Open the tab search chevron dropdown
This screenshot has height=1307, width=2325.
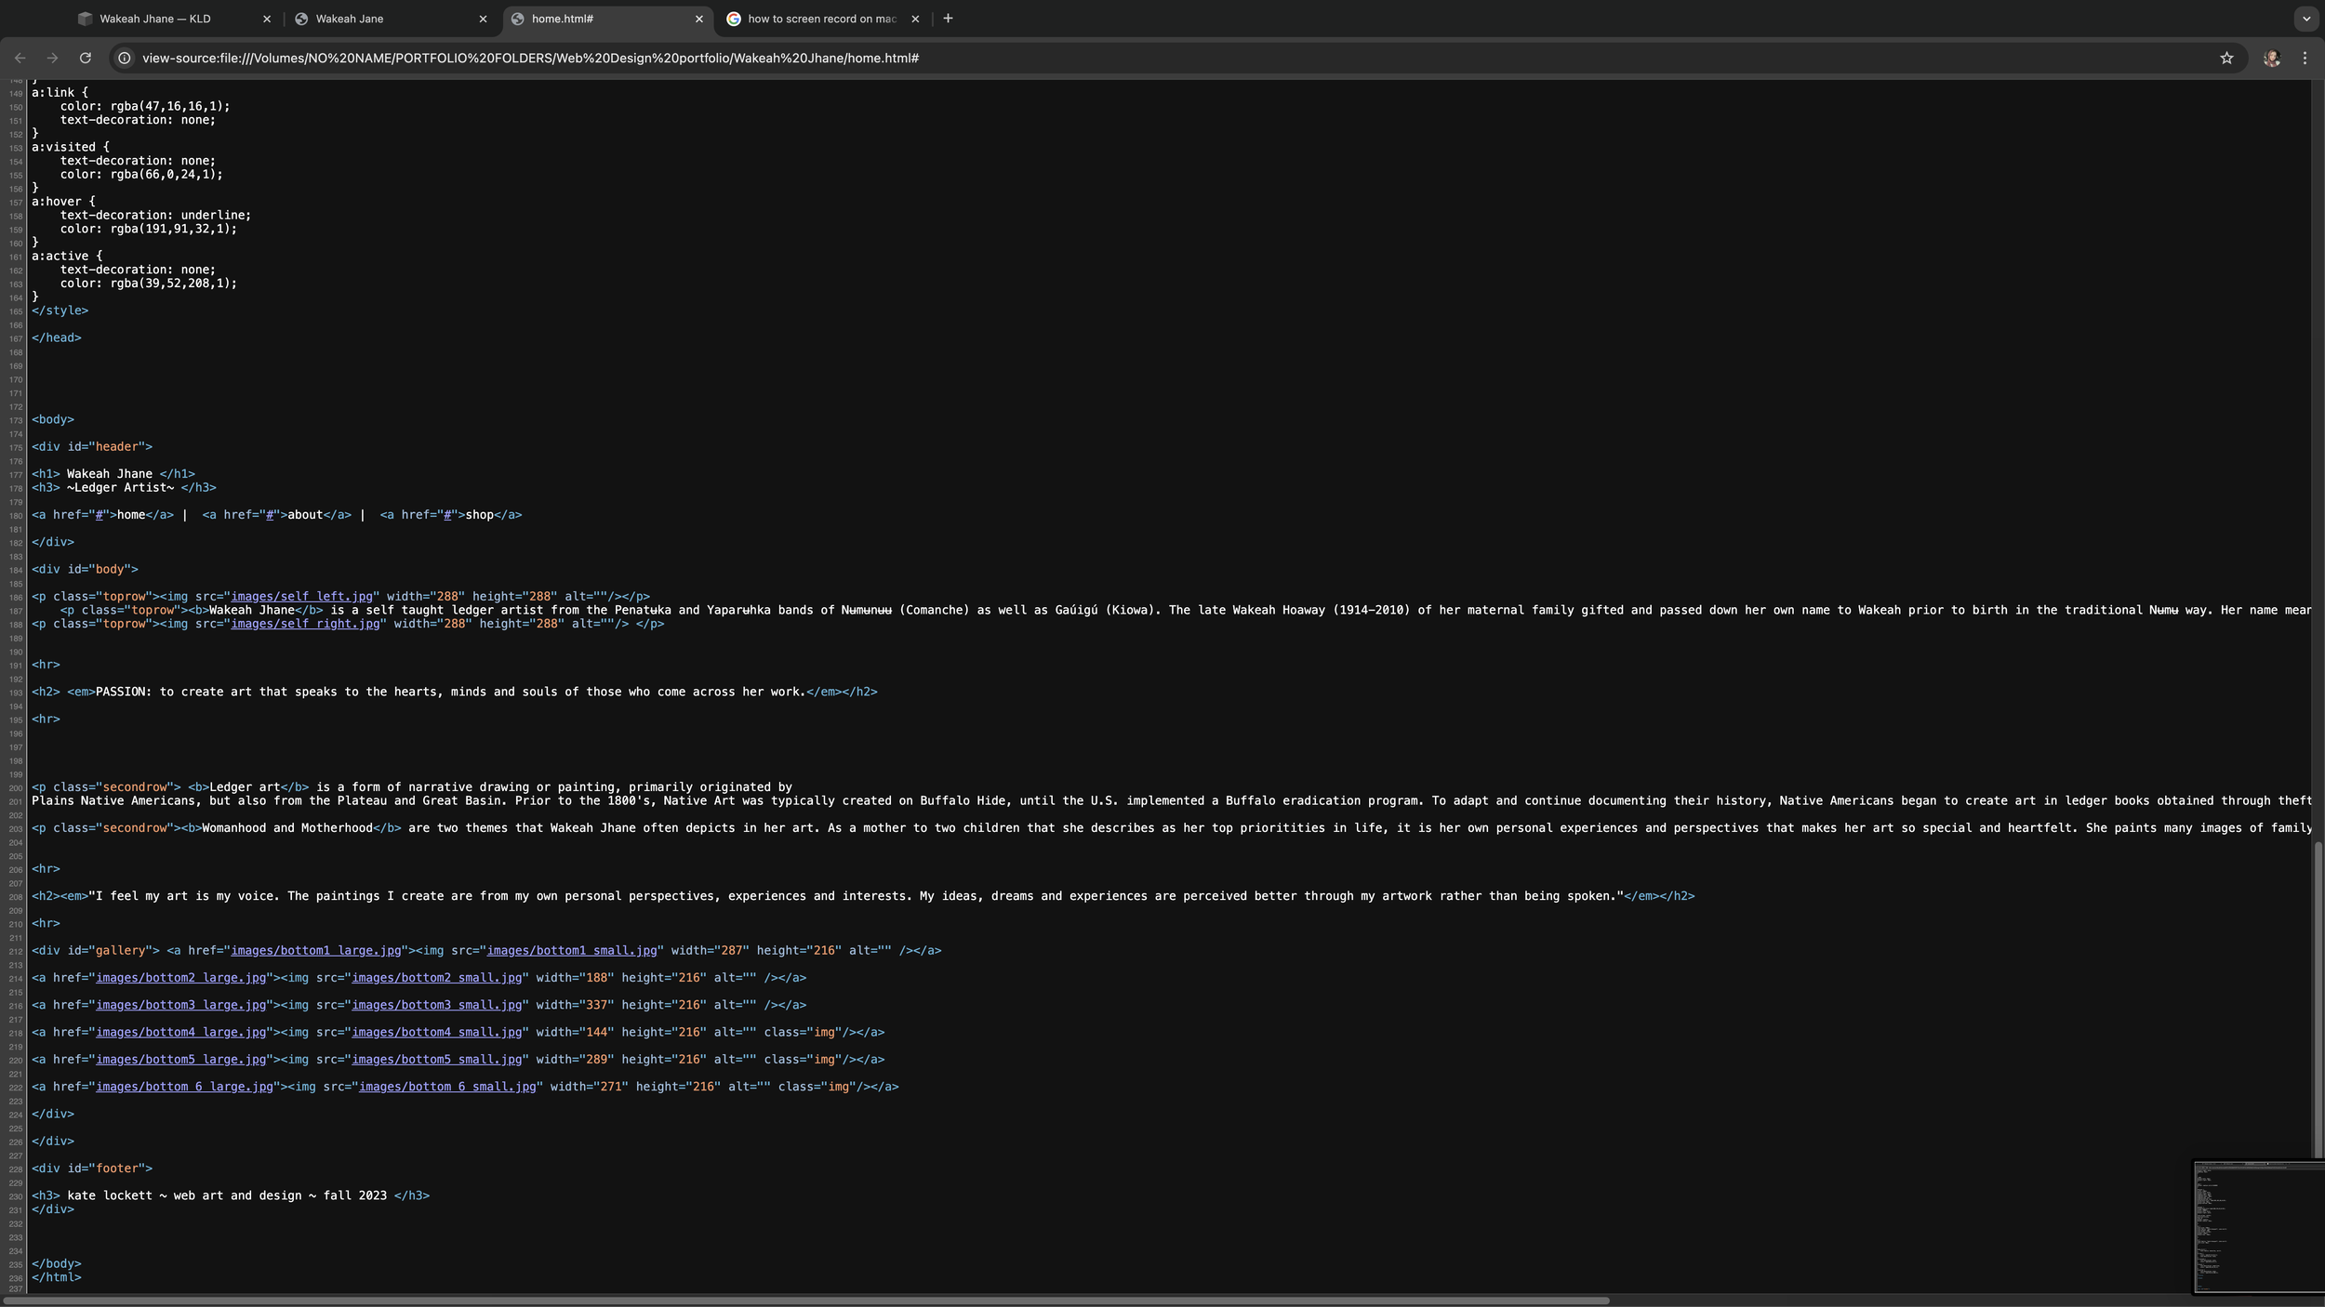point(2304,18)
